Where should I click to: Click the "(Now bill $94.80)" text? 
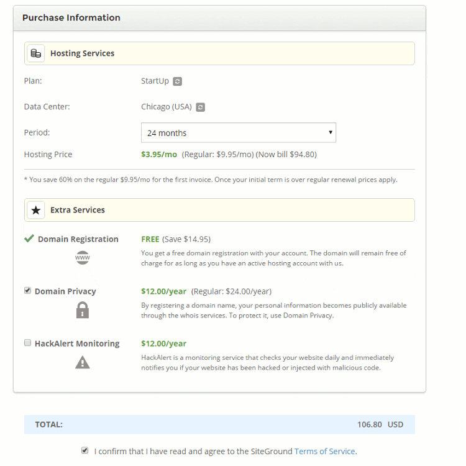(286, 155)
